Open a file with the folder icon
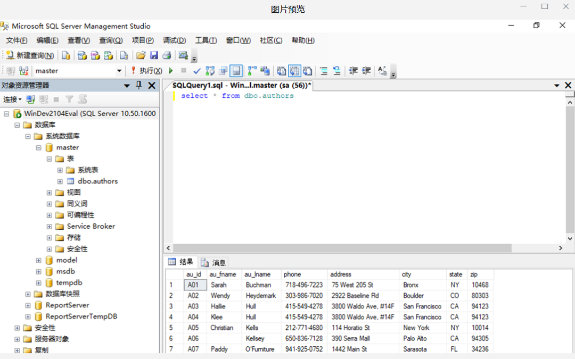The height and width of the screenshot is (359, 575). click(x=141, y=55)
